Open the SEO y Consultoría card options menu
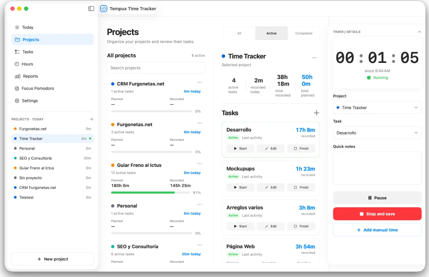The image size is (429, 277). point(199,245)
